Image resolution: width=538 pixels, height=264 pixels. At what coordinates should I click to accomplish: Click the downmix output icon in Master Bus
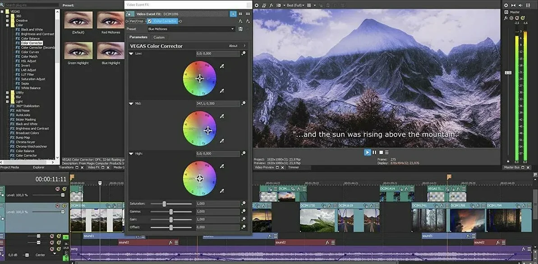[514, 5]
